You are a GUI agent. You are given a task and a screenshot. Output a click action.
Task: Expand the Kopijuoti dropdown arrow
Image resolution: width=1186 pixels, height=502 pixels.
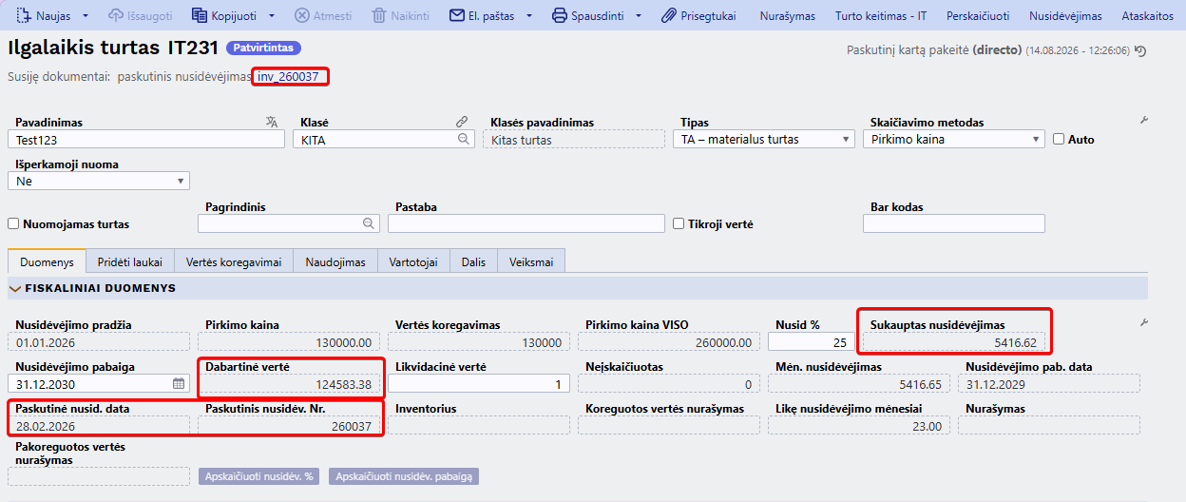tap(272, 16)
